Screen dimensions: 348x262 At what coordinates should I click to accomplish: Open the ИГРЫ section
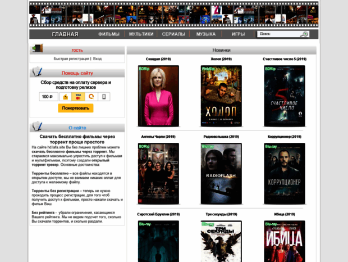pyautogui.click(x=238, y=34)
